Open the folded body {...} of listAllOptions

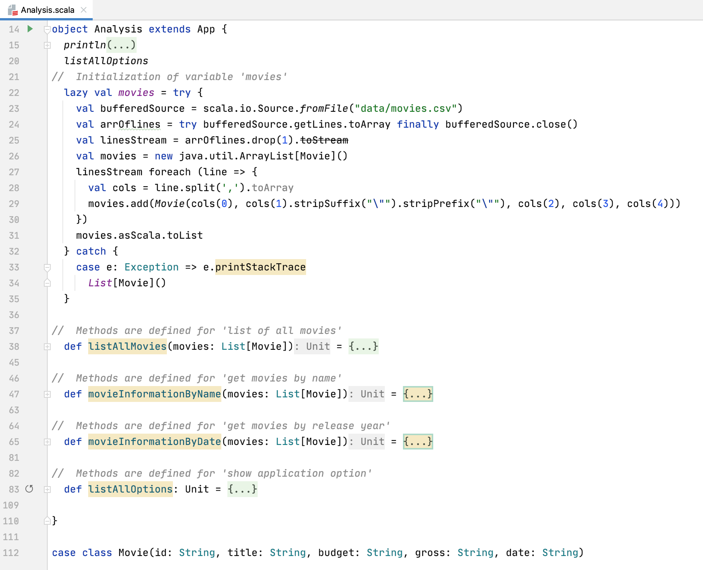pos(242,489)
